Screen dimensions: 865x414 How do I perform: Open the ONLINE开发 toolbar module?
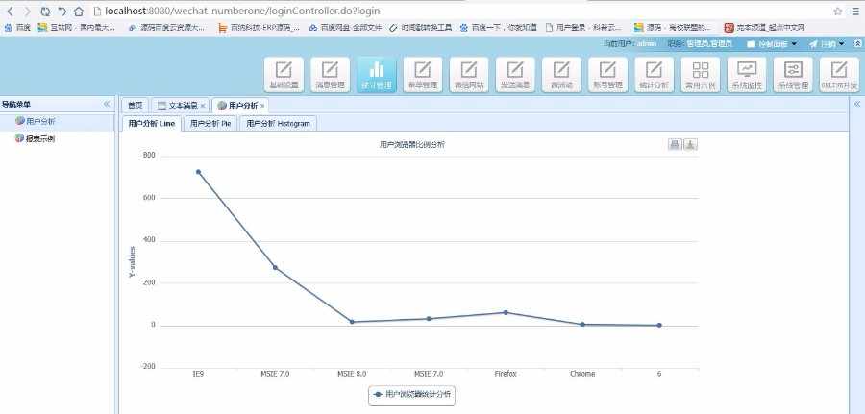click(x=840, y=74)
